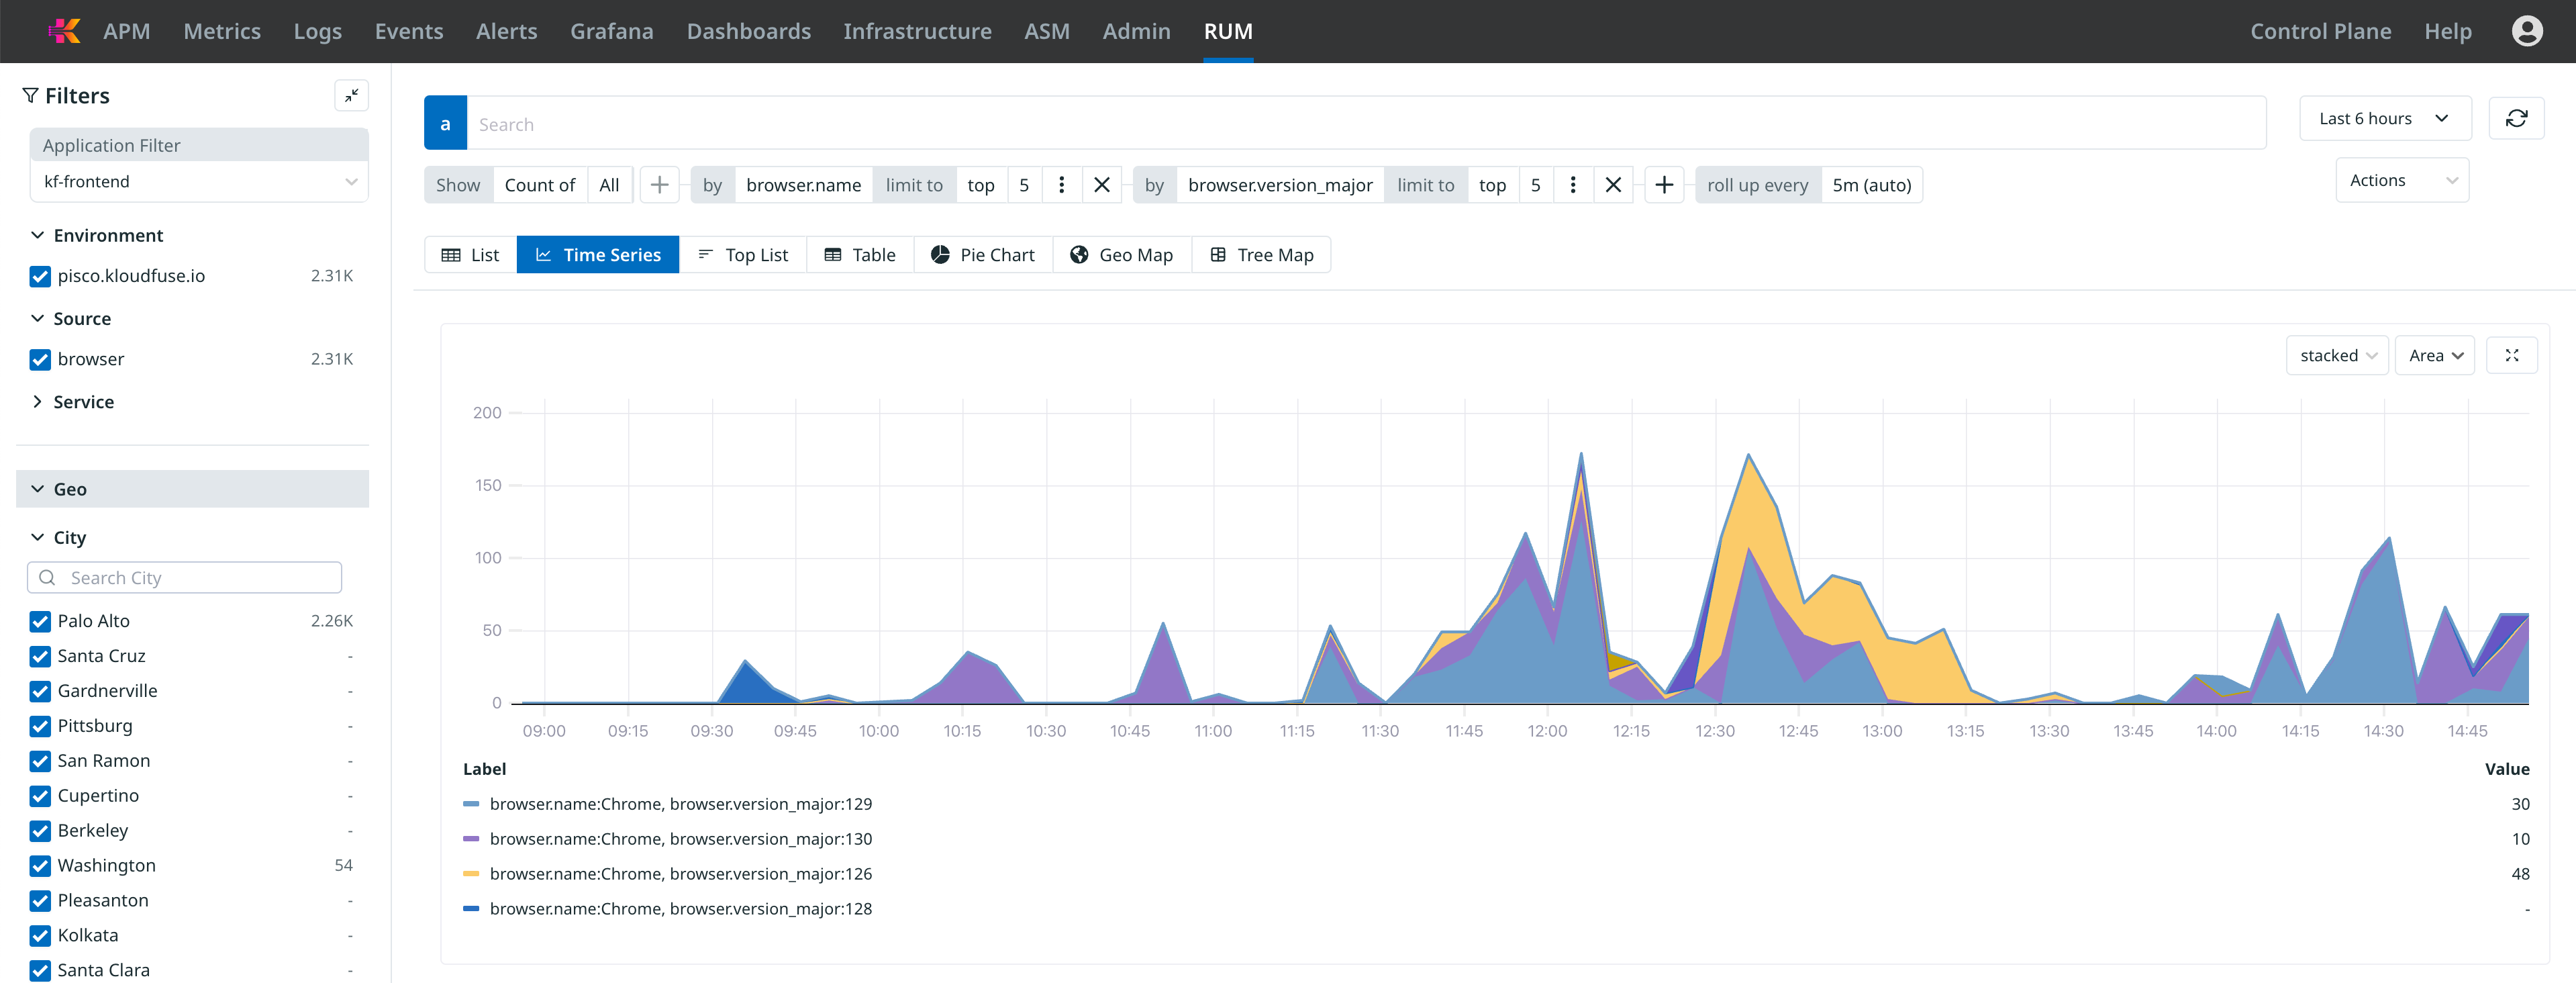The image size is (2576, 983).
Task: Uncheck the Washington city filter
Action: click(x=40, y=866)
